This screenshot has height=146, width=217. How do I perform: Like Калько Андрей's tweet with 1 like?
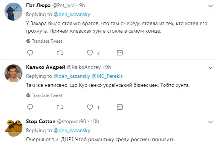(90, 107)
